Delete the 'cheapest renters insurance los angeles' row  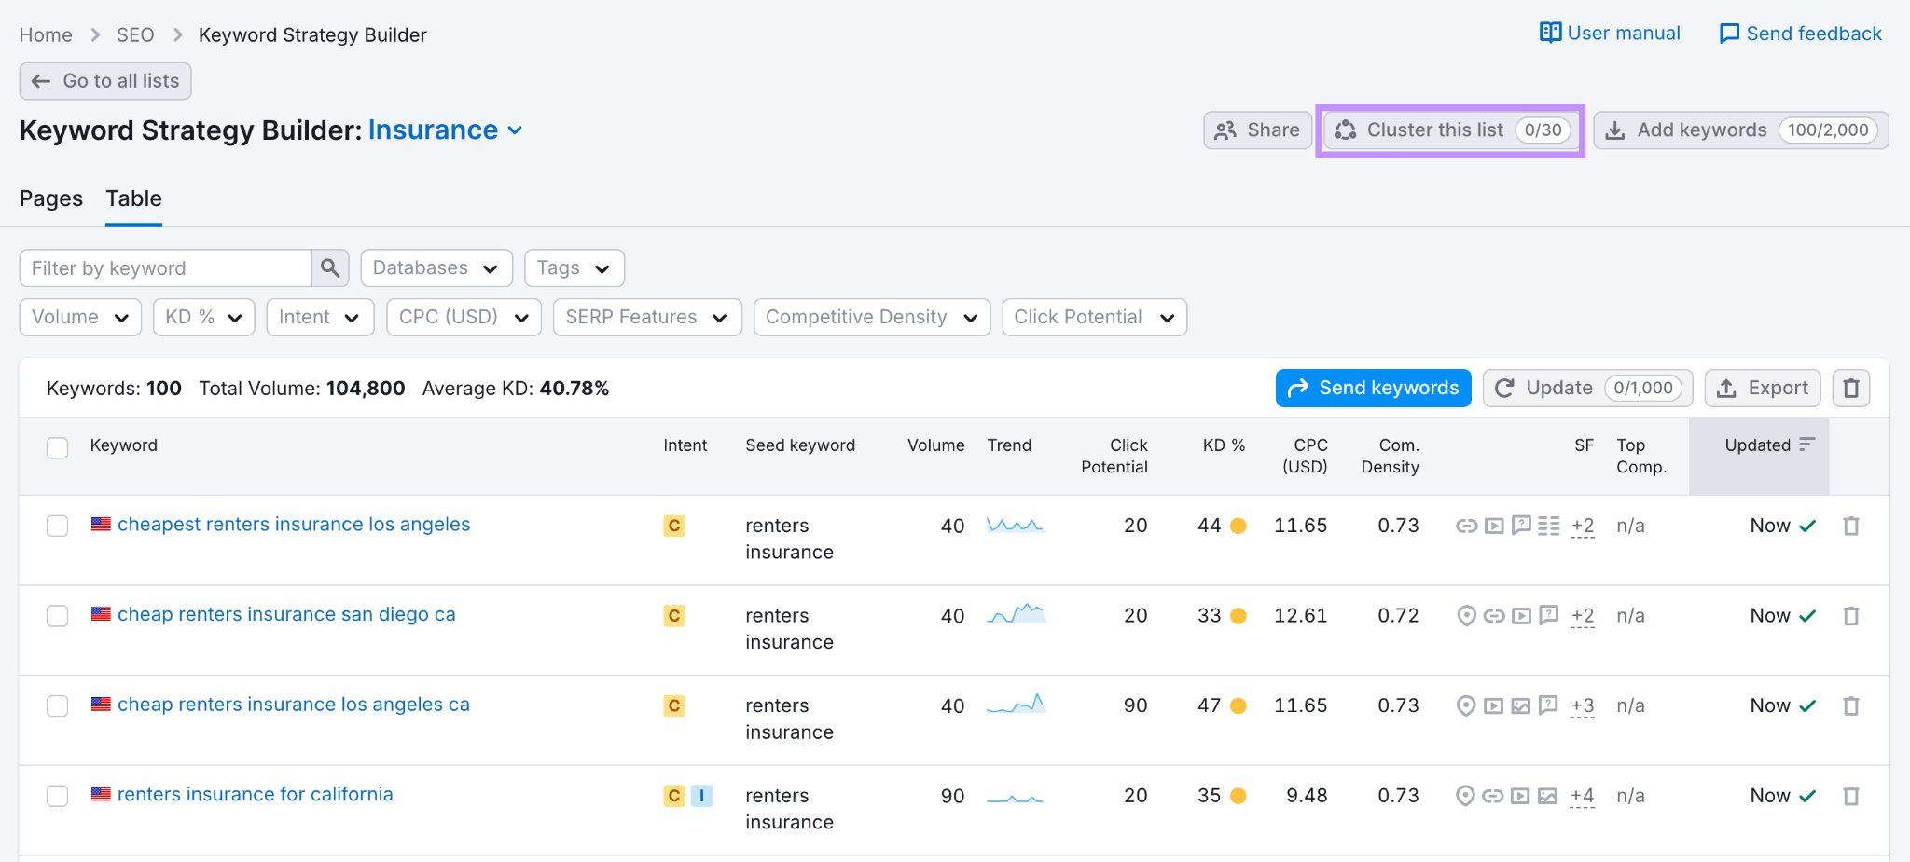point(1851,527)
